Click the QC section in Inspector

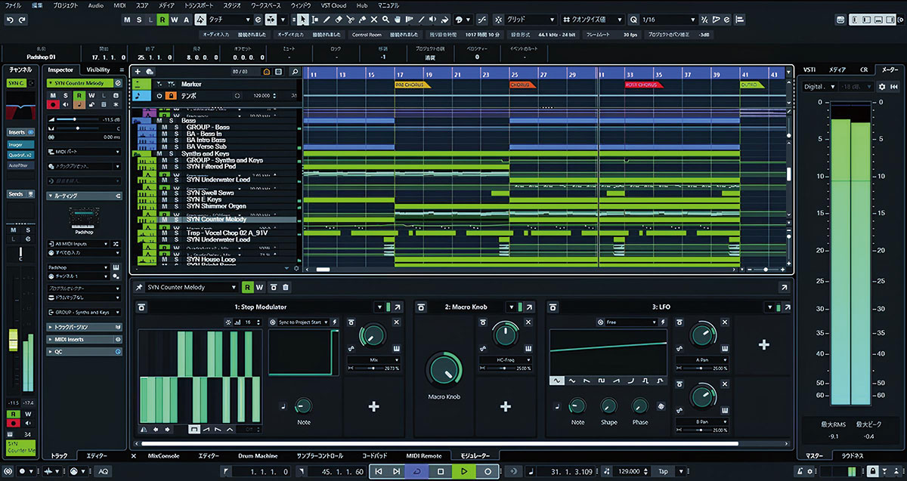click(x=84, y=351)
